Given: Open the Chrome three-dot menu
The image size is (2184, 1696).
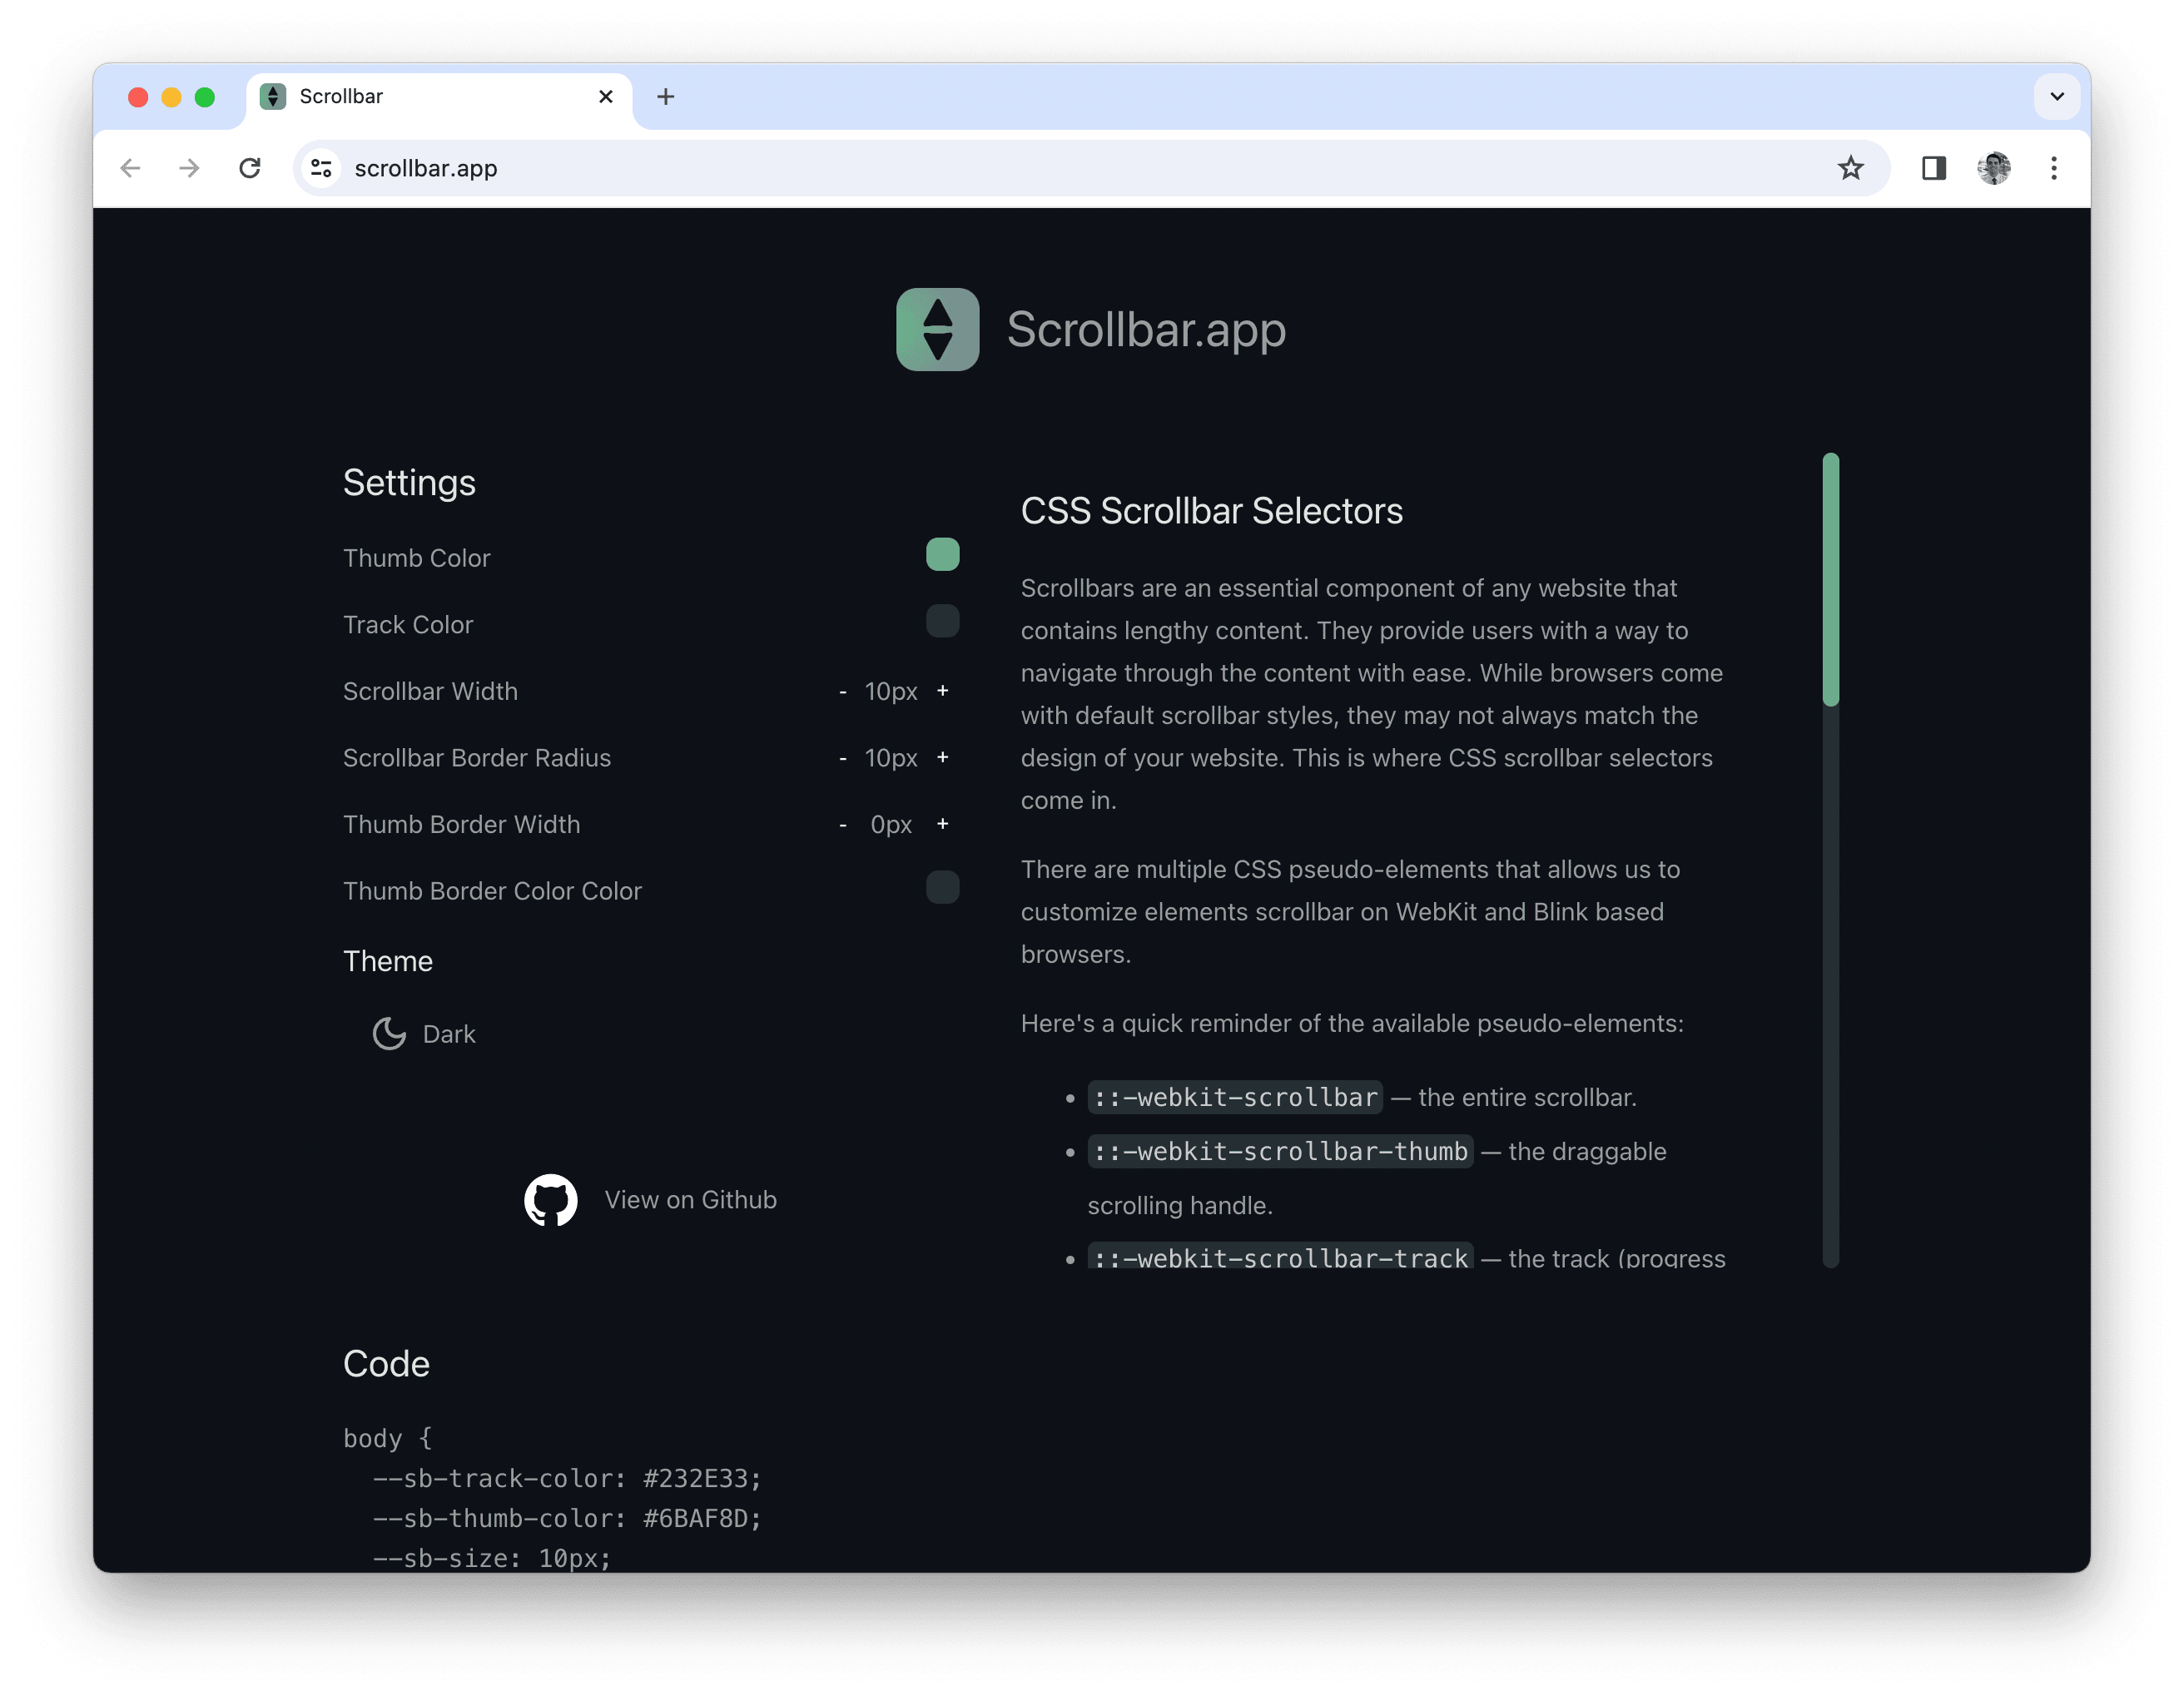Looking at the screenshot, I should [2053, 168].
